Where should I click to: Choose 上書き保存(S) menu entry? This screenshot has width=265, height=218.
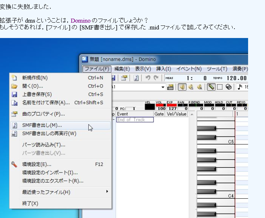click(x=60, y=94)
